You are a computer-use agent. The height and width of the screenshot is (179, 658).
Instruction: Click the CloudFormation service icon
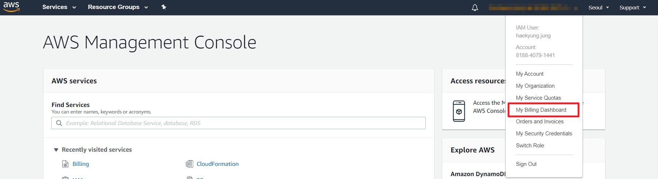point(189,164)
